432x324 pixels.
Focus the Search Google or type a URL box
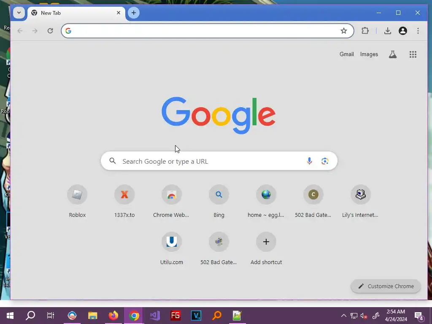point(219,161)
